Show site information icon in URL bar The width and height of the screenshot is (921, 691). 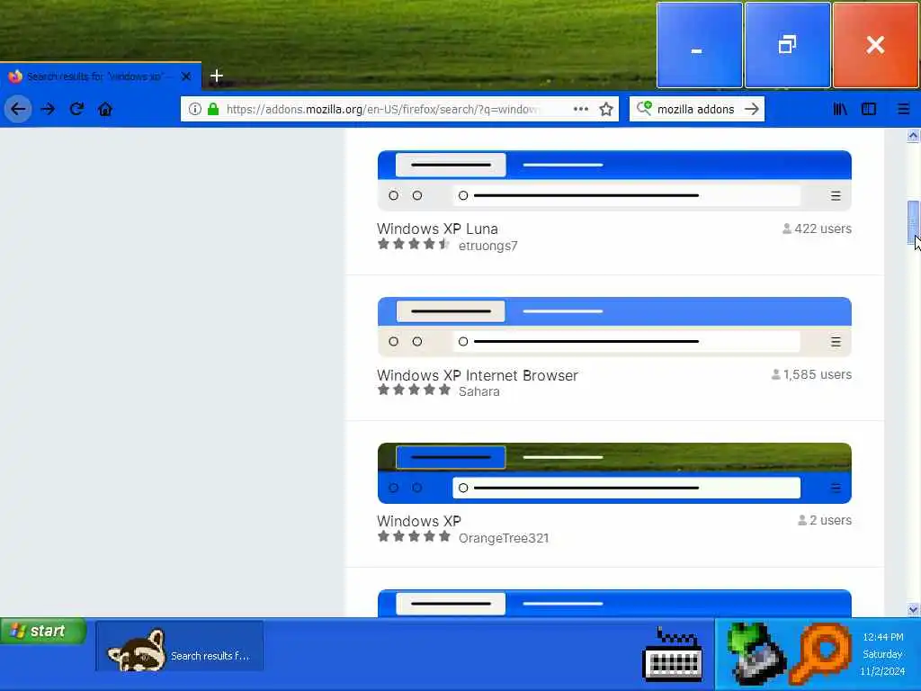pos(195,109)
